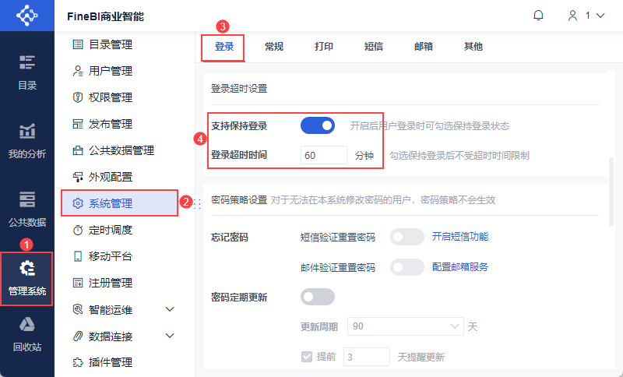The image size is (623, 377).
Task: Open the 目录 section in left navigation
Action: (x=27, y=72)
